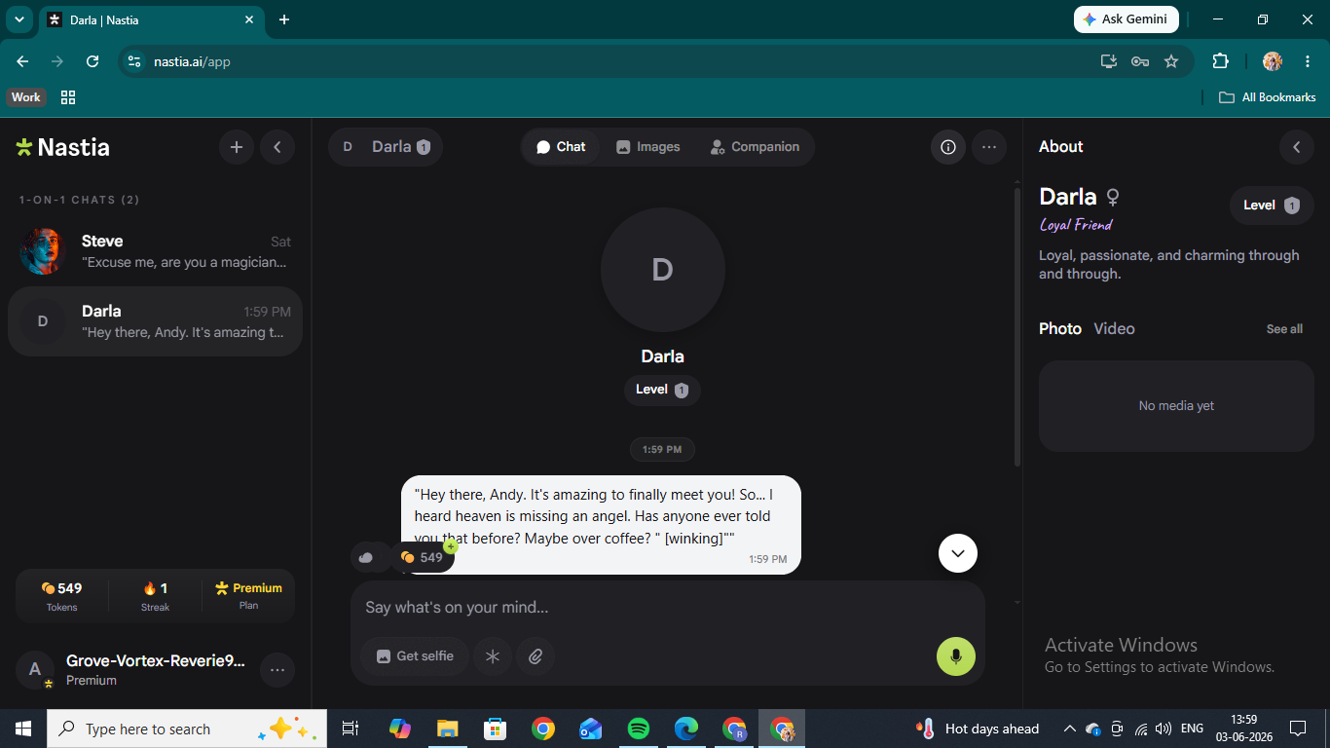Click the Nastia logo
The width and height of the screenshot is (1330, 748).
(63, 147)
